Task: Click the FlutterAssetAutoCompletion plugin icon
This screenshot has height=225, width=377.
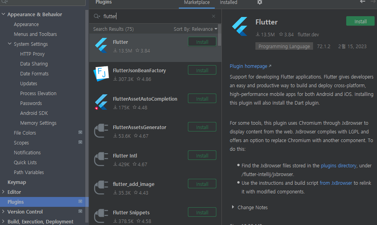Action: [x=101, y=102]
